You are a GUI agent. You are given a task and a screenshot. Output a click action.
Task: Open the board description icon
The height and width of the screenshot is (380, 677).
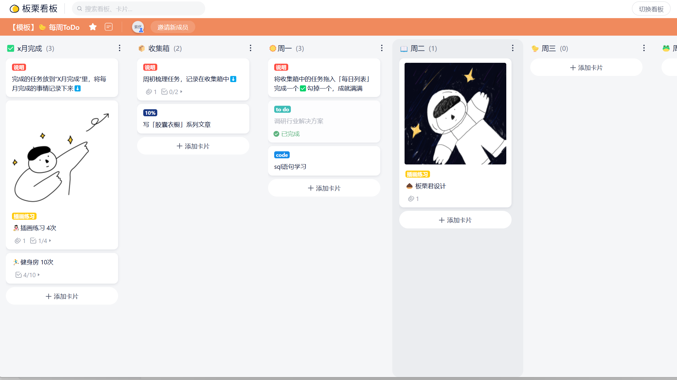[108, 27]
